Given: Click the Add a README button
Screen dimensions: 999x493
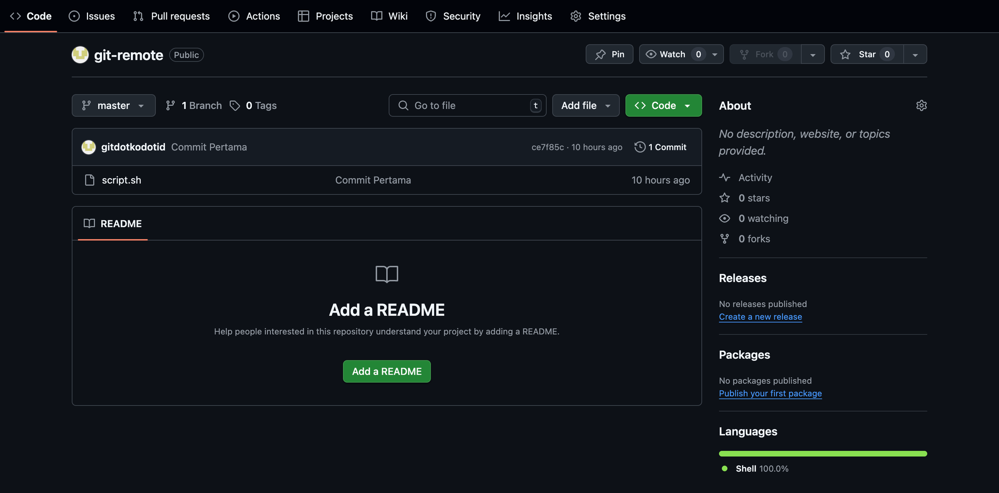Looking at the screenshot, I should (387, 371).
